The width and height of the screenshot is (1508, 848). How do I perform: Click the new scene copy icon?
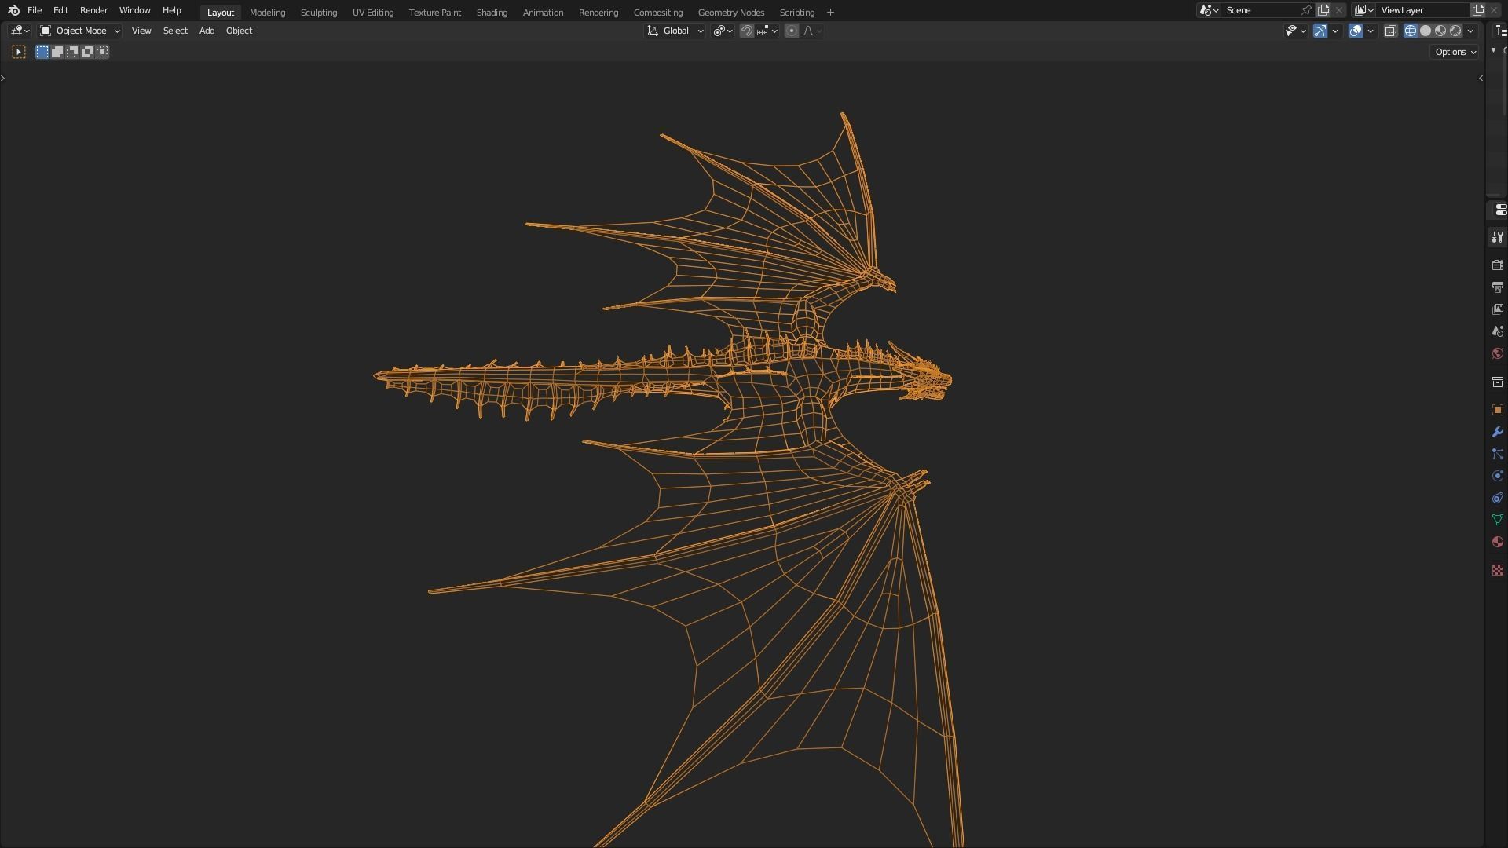(1323, 10)
